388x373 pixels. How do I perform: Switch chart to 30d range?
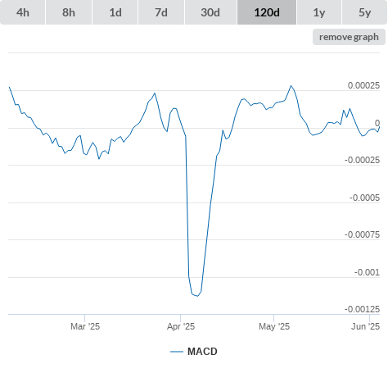(x=210, y=12)
